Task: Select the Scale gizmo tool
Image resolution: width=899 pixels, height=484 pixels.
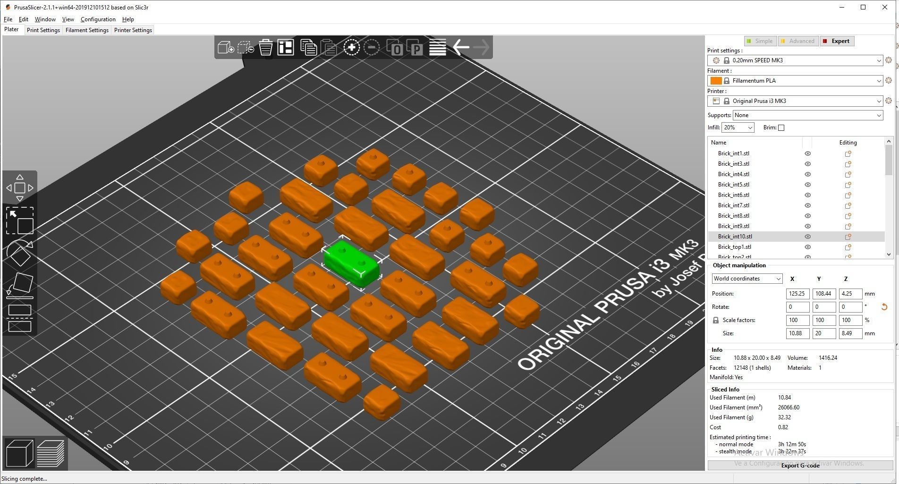Action: pos(20,221)
